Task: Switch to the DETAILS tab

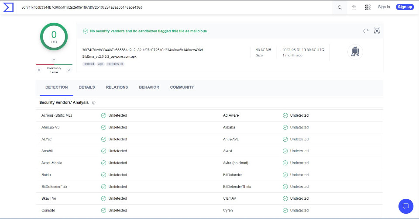Action: pos(87,87)
